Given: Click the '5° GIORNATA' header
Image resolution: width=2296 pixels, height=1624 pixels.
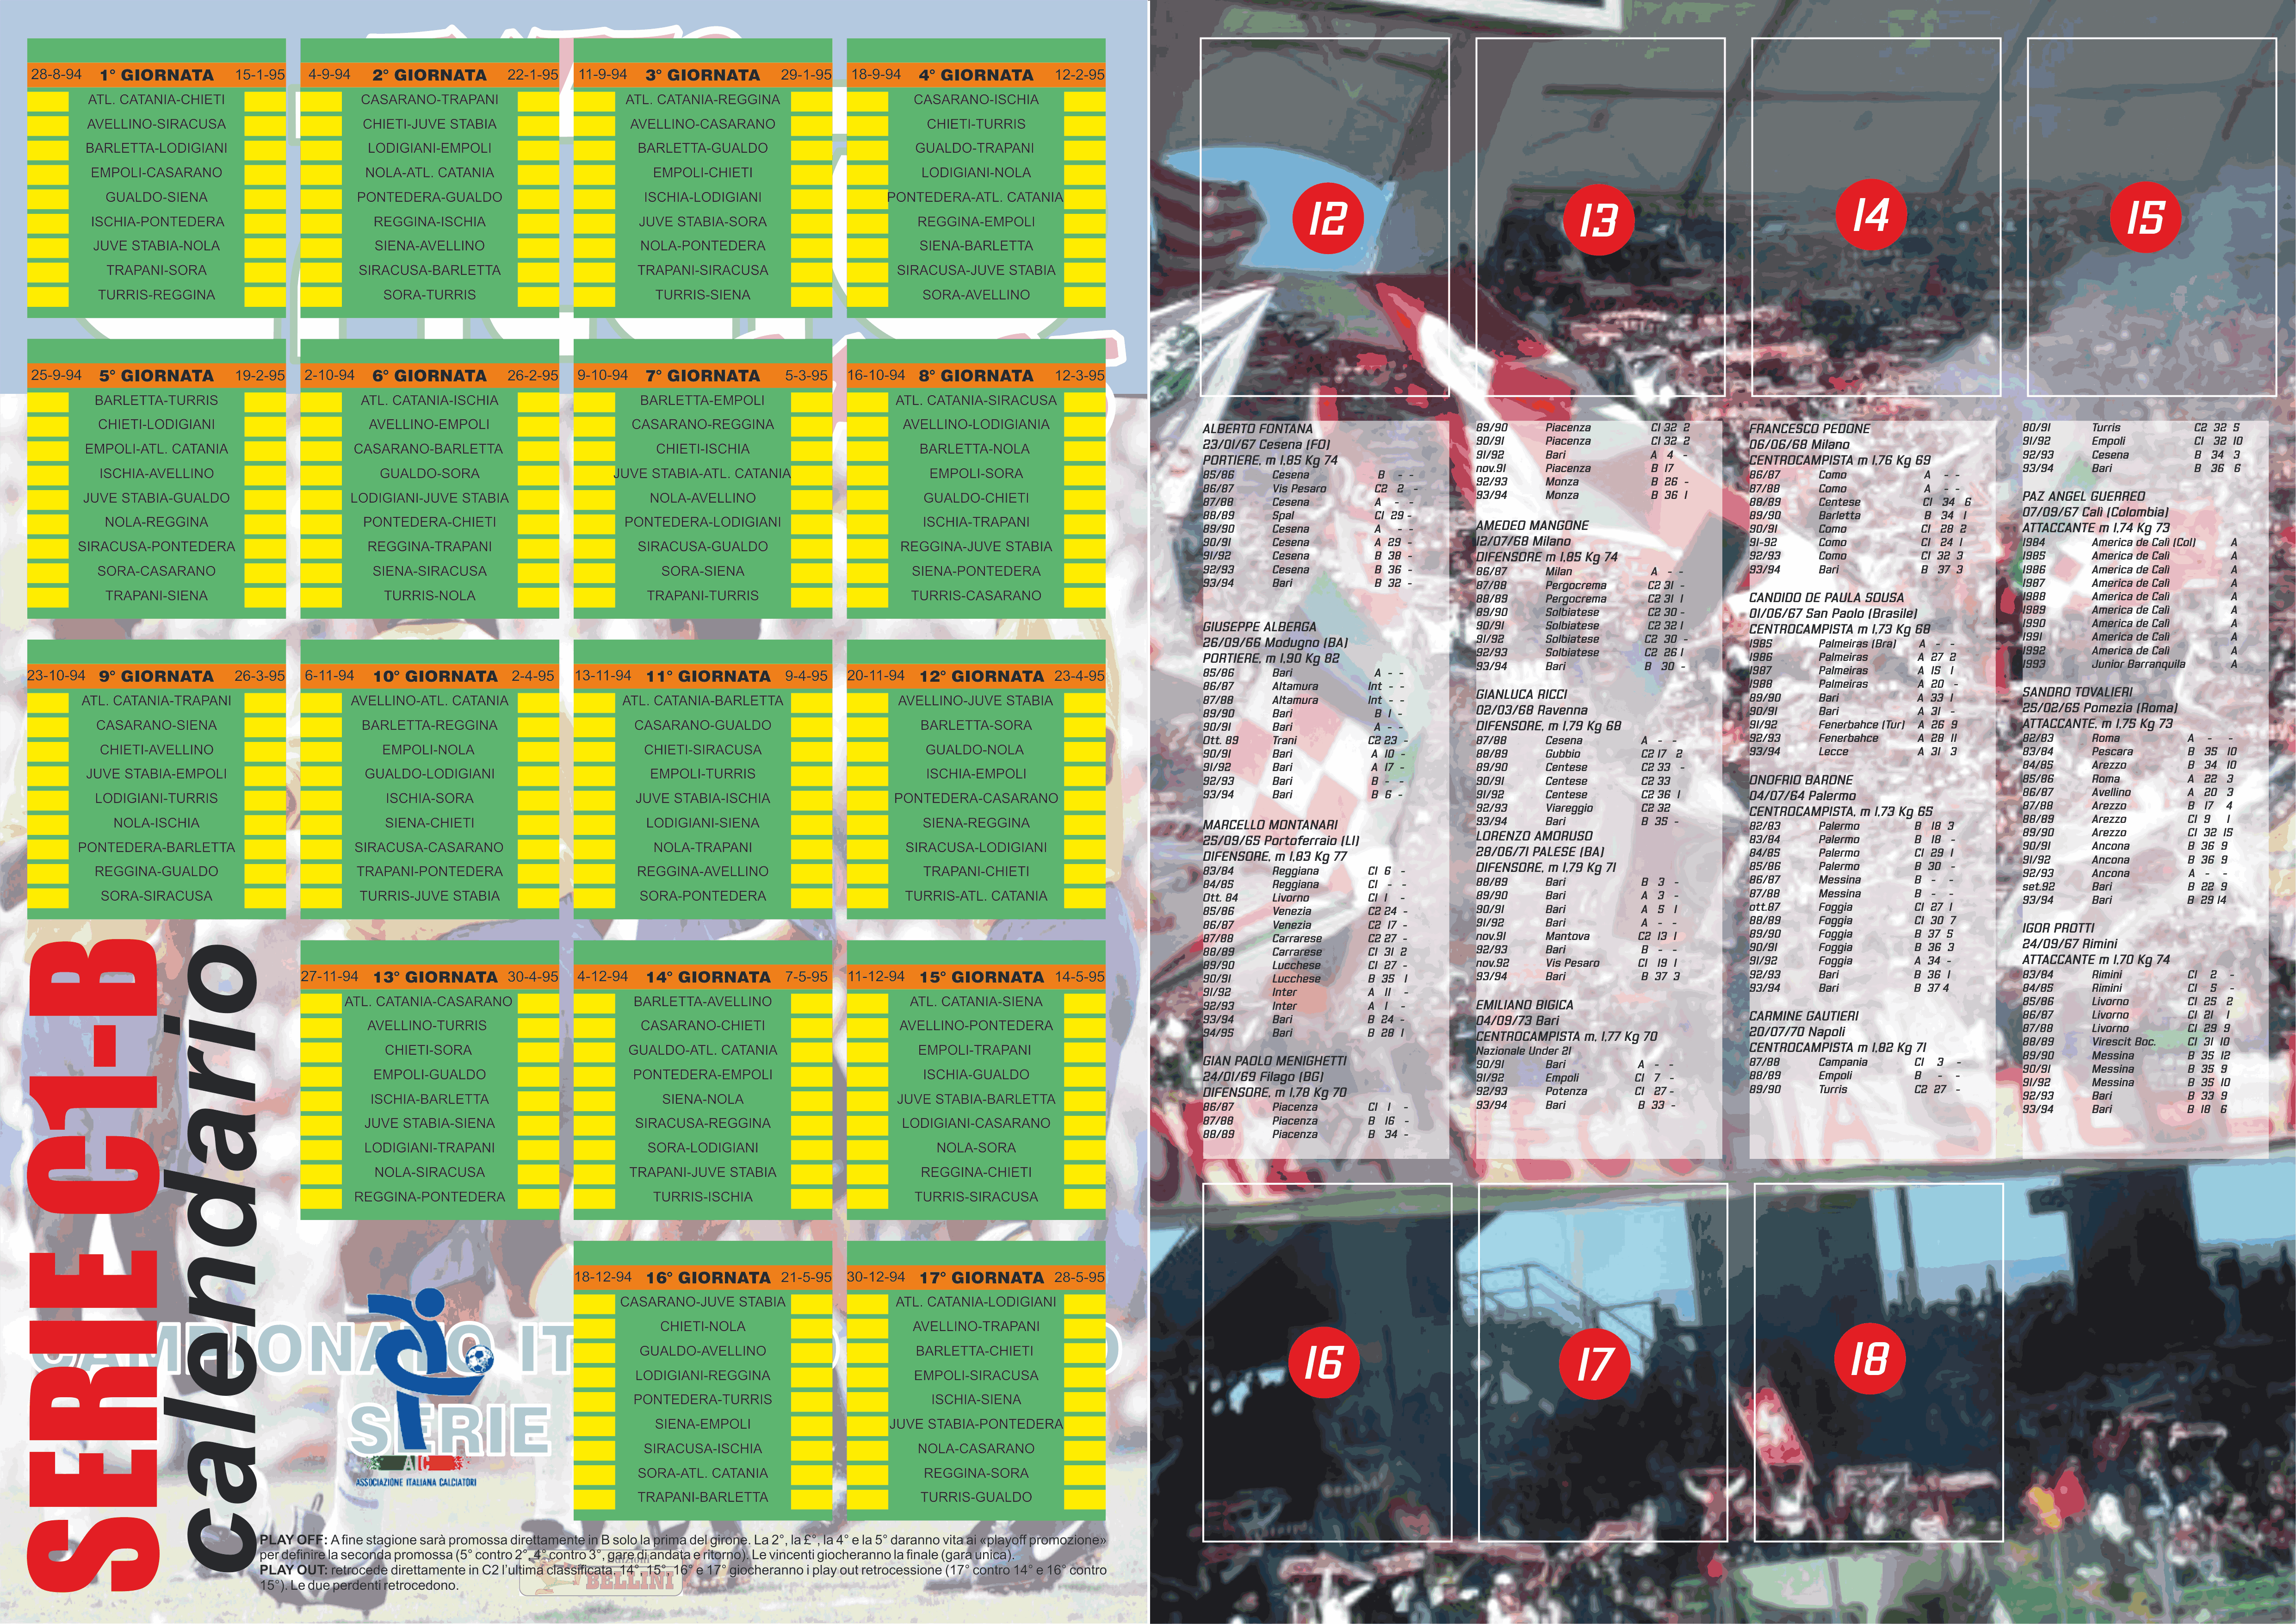Looking at the screenshot, I should pos(156,375).
